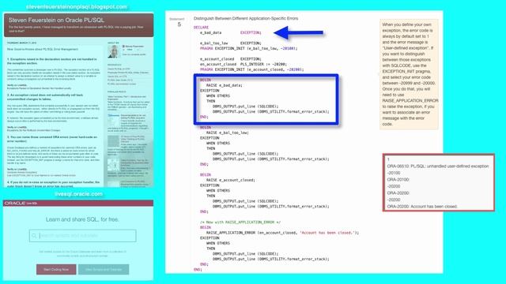This screenshot has width=506, height=284.
Task: Click the RAISE_APPLICATION_ERROR en_account_closed call line
Action: pos(282,233)
